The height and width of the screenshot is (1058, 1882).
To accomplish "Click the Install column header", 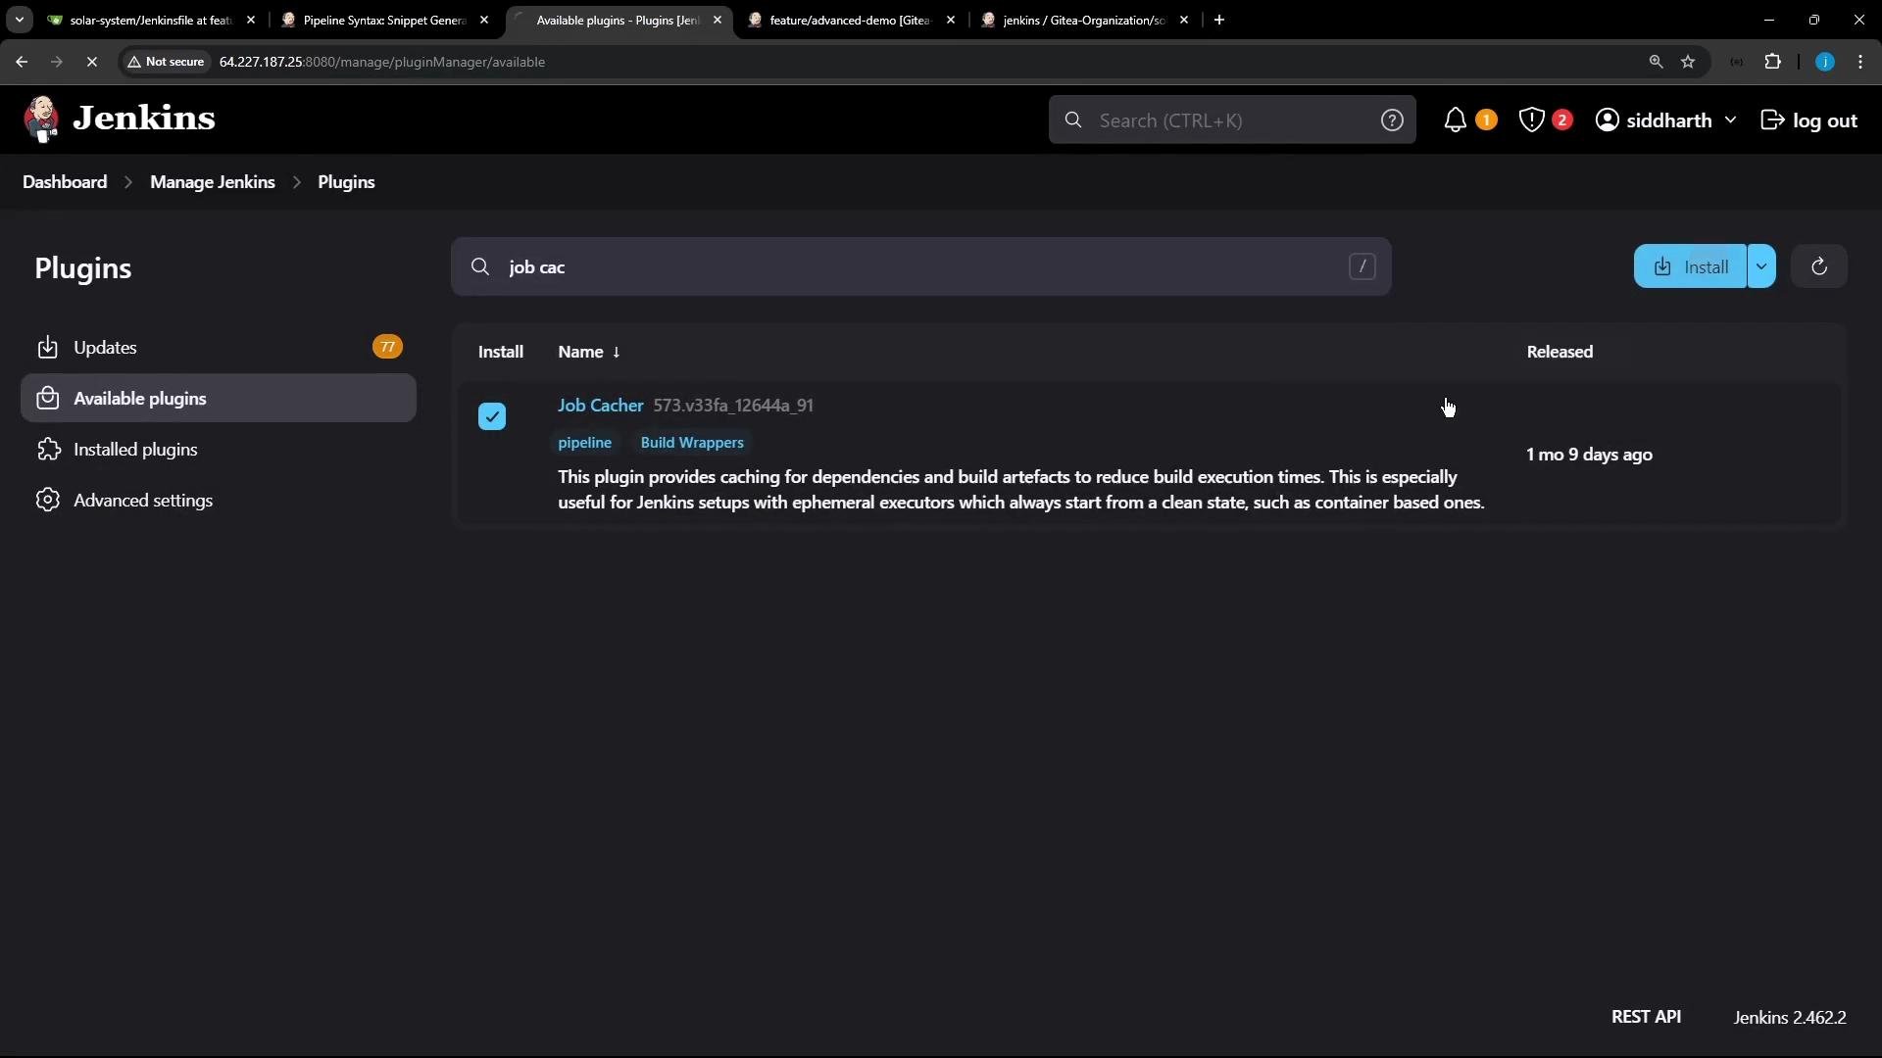I will [x=501, y=352].
